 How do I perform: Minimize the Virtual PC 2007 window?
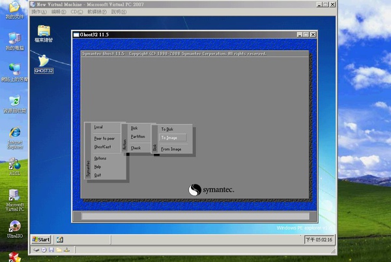click(319, 5)
